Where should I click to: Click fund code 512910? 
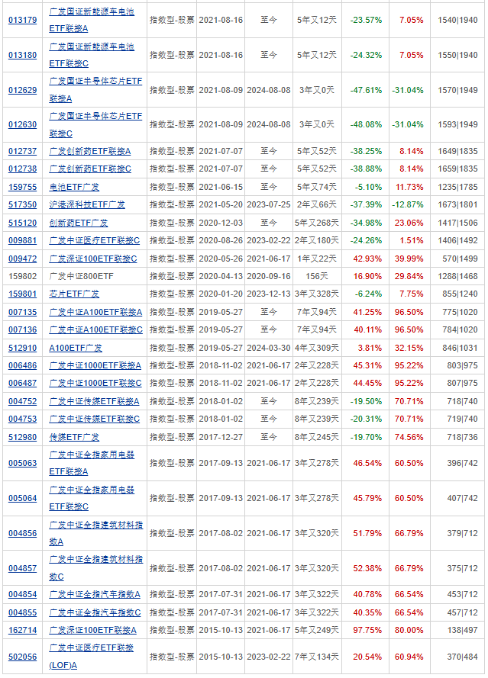click(22, 348)
